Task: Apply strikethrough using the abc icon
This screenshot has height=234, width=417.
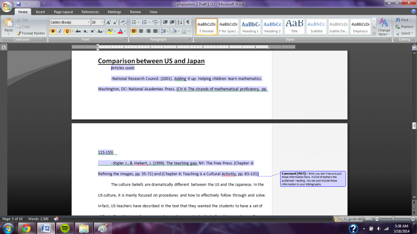Action: (x=78, y=31)
